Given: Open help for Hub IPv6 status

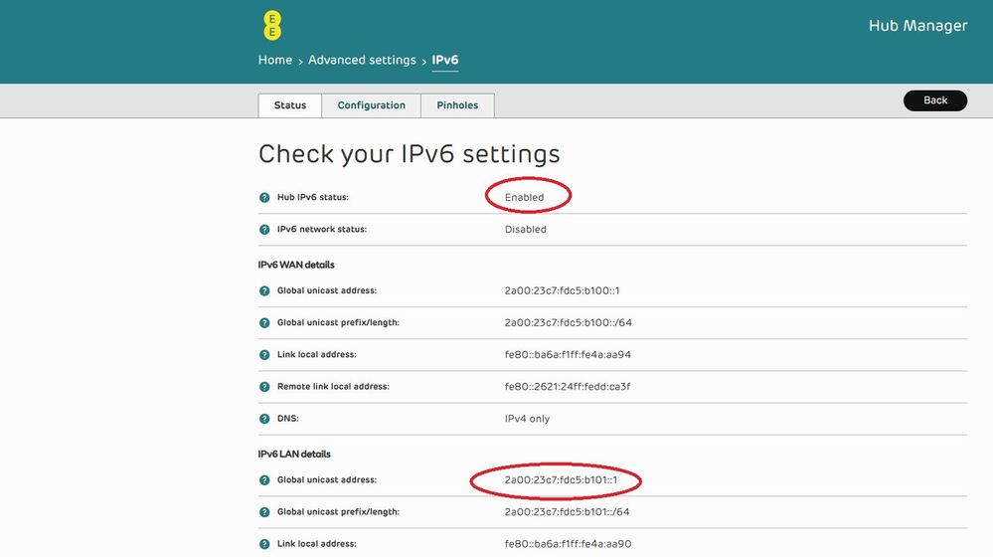Looking at the screenshot, I should click(264, 198).
